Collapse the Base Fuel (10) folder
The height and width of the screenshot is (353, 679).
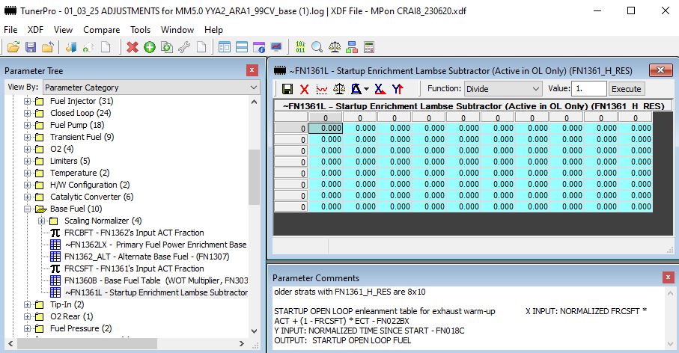[x=28, y=209]
